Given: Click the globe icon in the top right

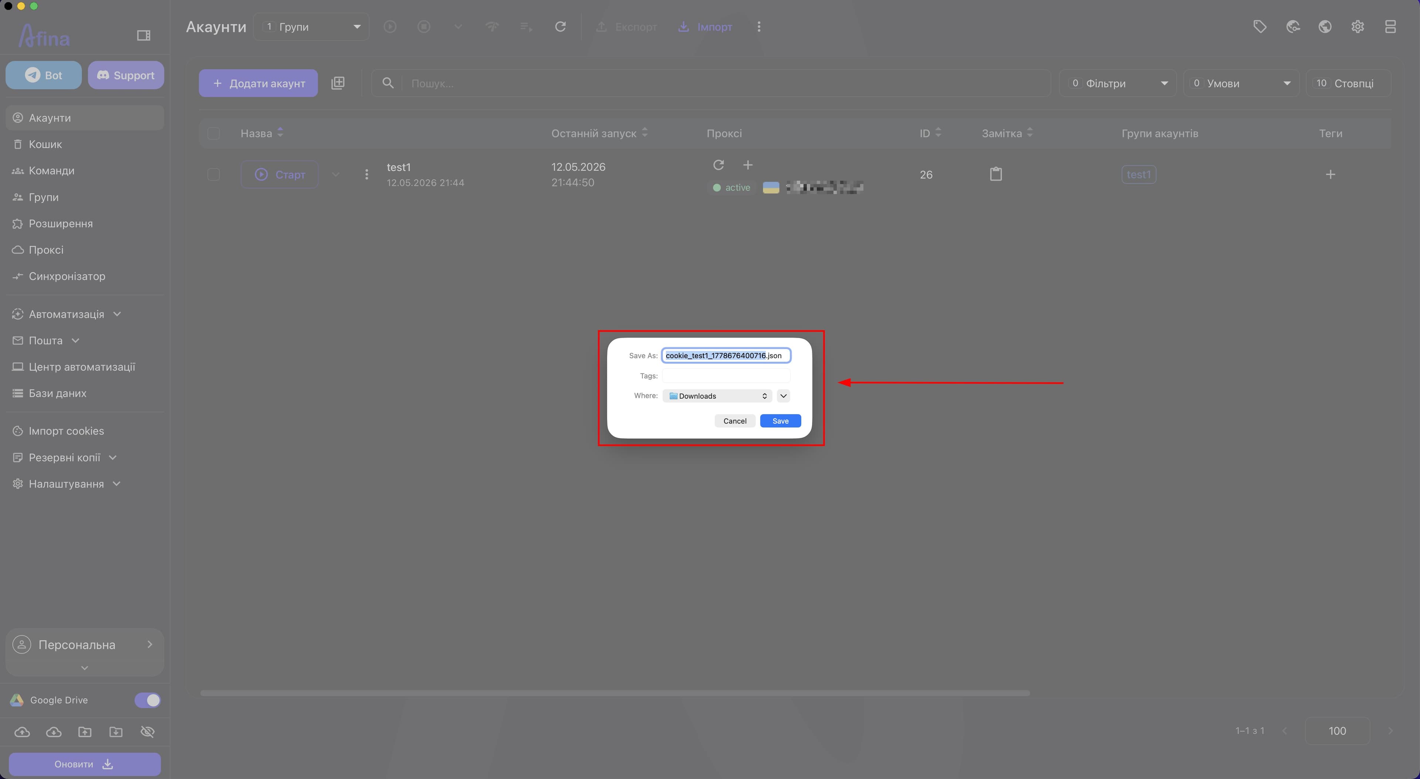Looking at the screenshot, I should [1325, 27].
